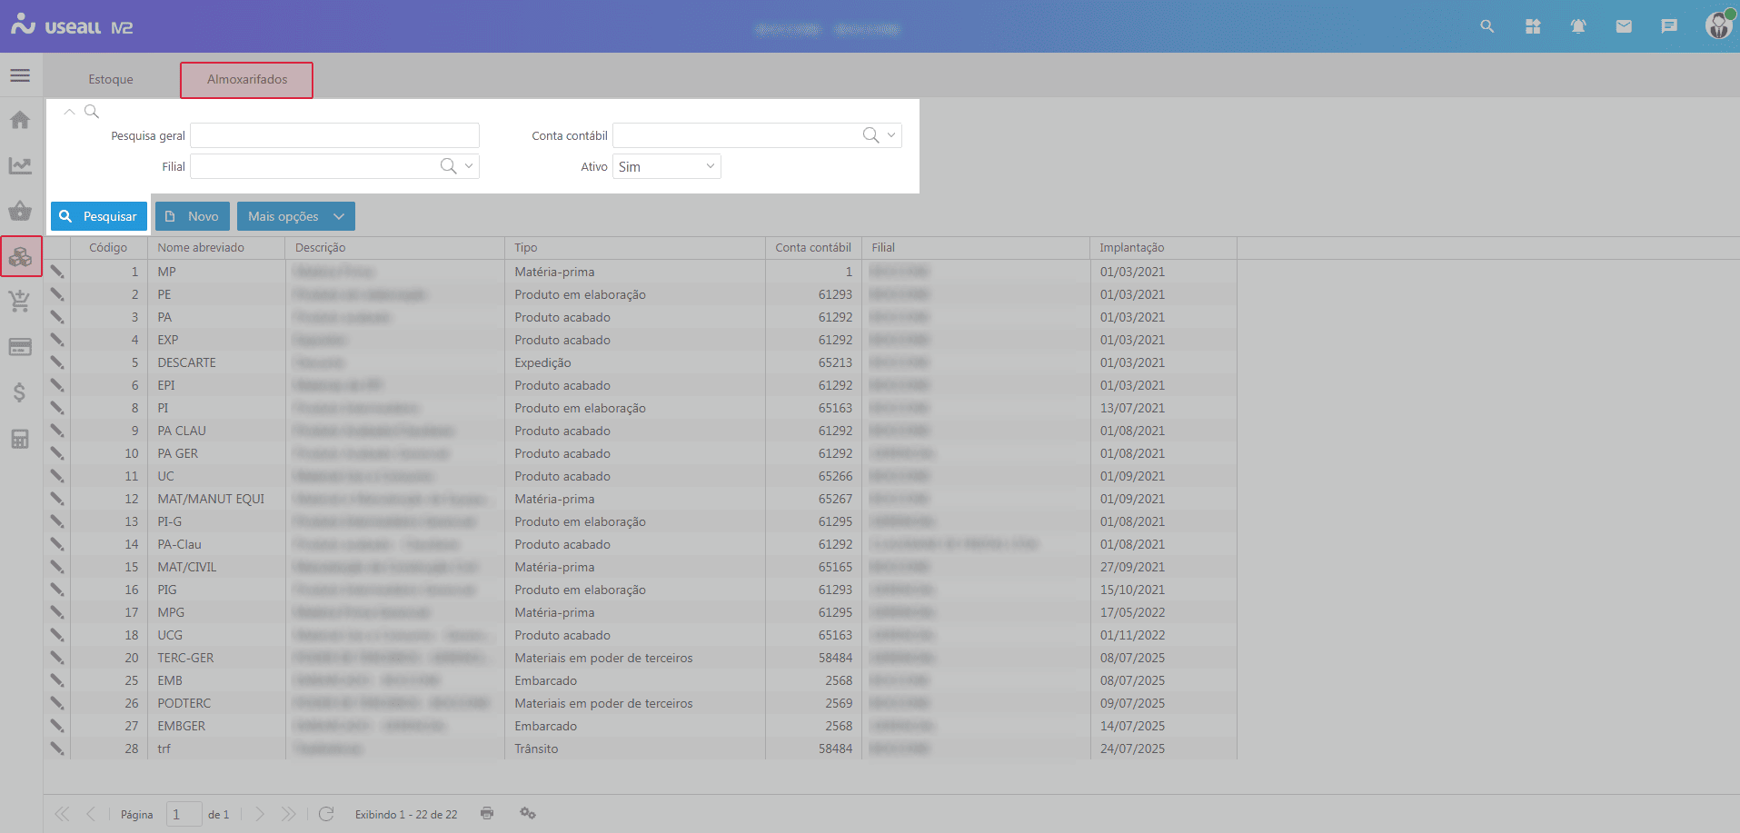
Task: Go to the Home sidebar icon
Action: [x=20, y=120]
